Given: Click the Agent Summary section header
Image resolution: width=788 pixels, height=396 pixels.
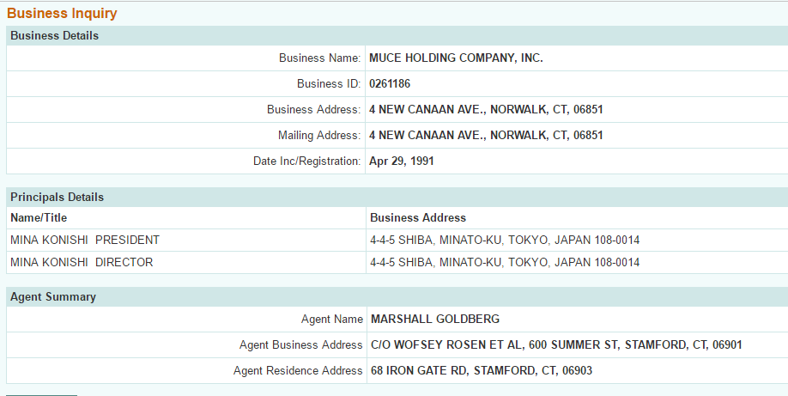Looking at the screenshot, I should [53, 297].
